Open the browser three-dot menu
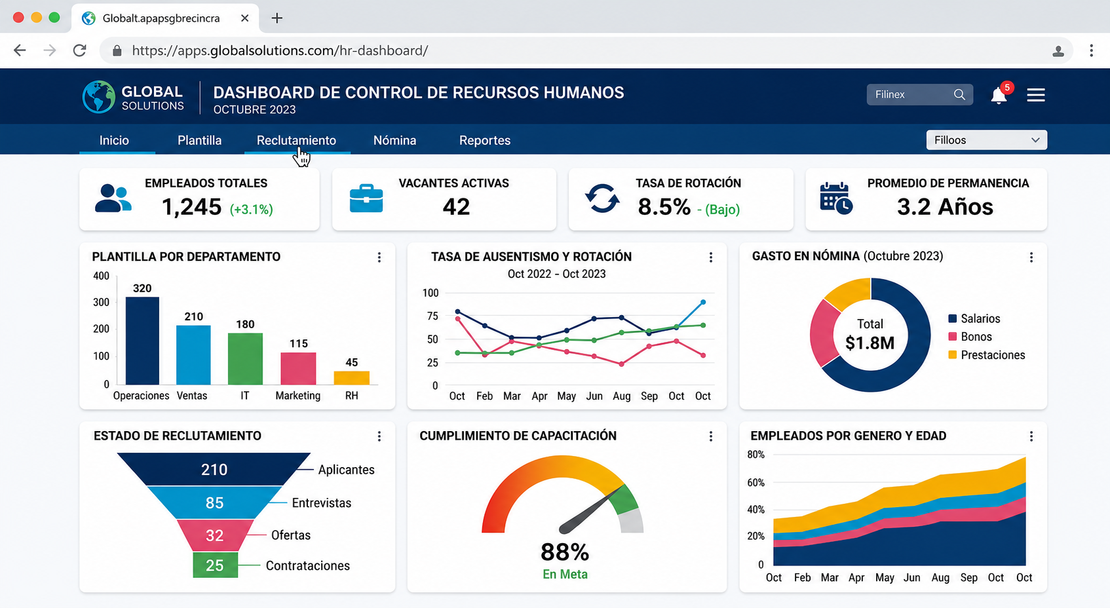Viewport: 1110px width, 608px height. (x=1091, y=50)
